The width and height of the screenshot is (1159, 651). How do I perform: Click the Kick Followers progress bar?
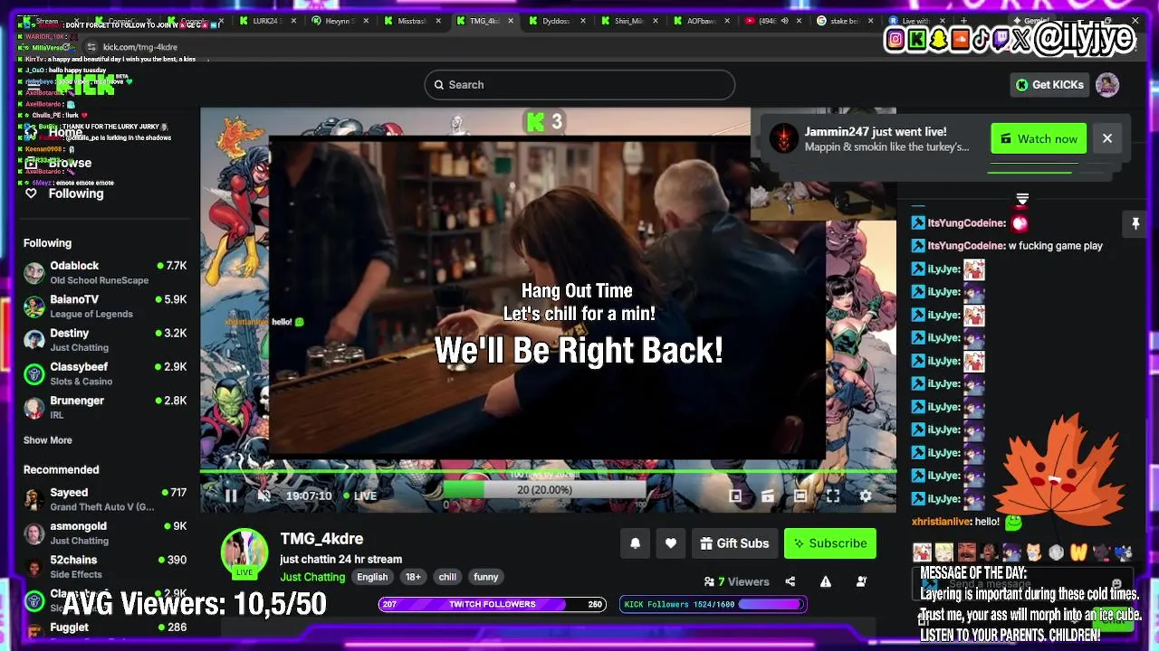713,604
